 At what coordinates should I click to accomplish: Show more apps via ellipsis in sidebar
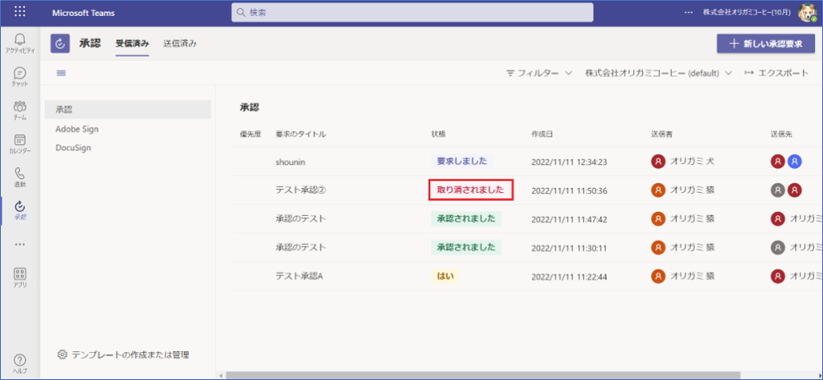pos(20,244)
